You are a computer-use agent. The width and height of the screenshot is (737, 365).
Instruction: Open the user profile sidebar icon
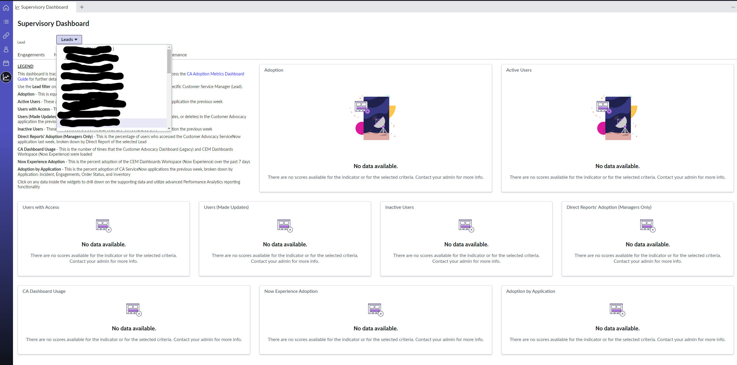[x=6, y=49]
